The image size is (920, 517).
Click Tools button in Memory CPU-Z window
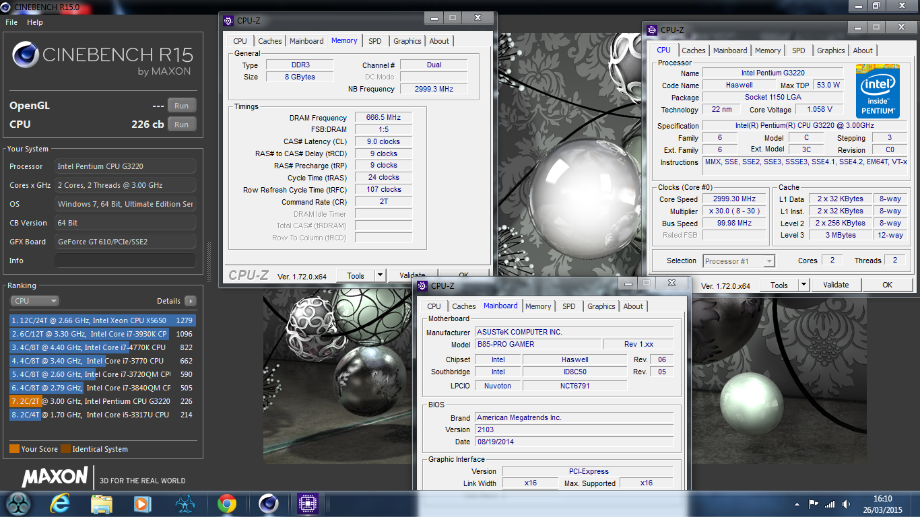point(356,275)
